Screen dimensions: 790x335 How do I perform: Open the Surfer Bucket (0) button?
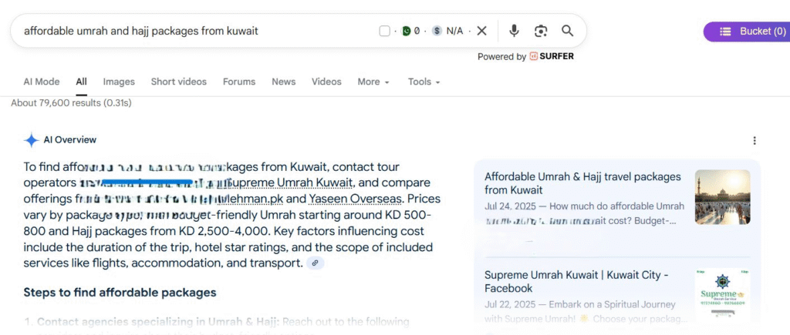coord(745,32)
